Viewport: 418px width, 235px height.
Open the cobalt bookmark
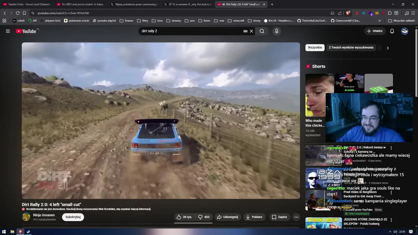coord(19,21)
